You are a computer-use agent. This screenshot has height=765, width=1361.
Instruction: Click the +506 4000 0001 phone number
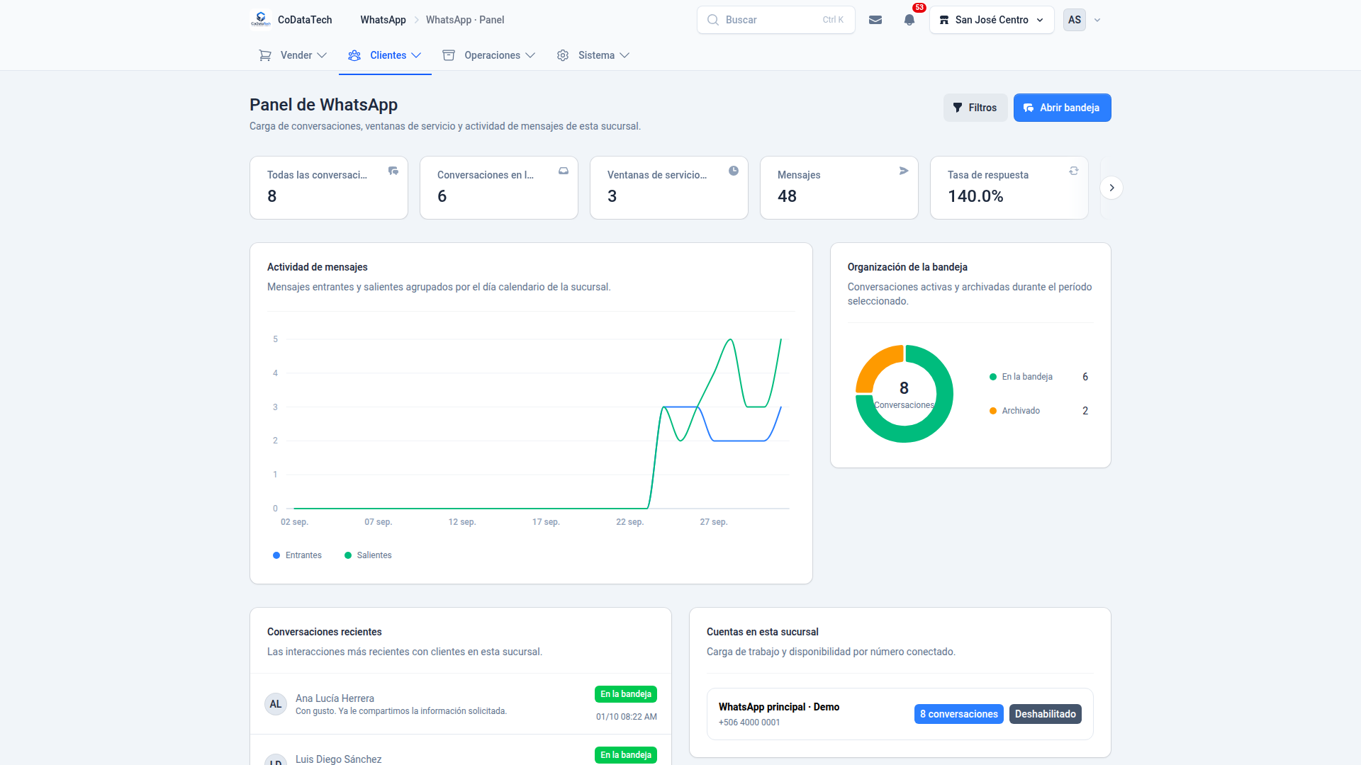click(x=749, y=722)
